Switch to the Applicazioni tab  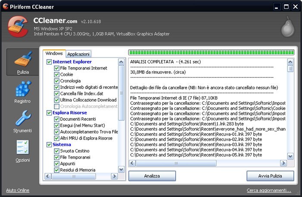(x=79, y=54)
